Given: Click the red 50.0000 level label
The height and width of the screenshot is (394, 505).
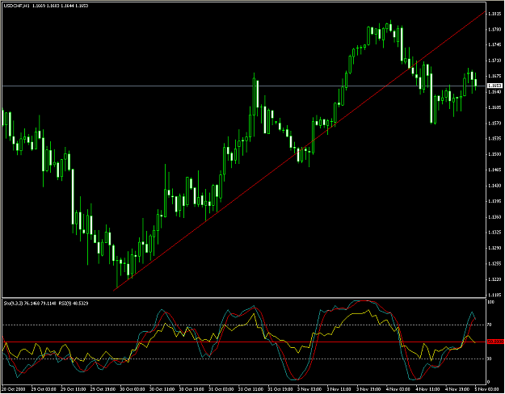Looking at the screenshot, I should point(495,342).
